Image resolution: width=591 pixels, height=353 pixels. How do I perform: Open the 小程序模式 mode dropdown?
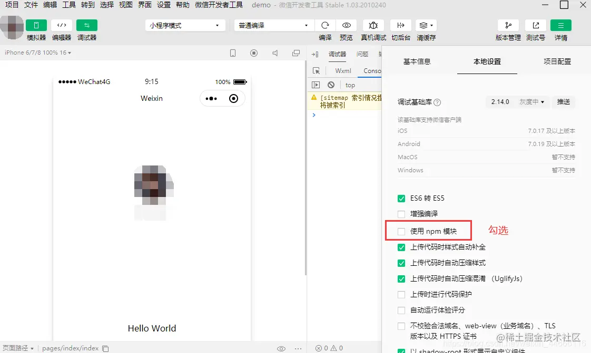click(x=185, y=25)
